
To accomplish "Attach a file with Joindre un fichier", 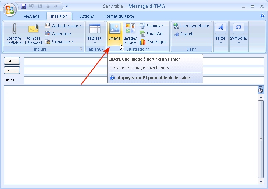I will (14, 34).
